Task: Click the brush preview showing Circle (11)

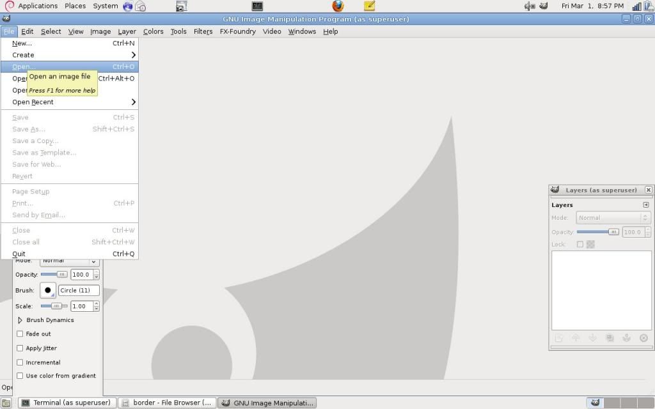Action: point(47,290)
